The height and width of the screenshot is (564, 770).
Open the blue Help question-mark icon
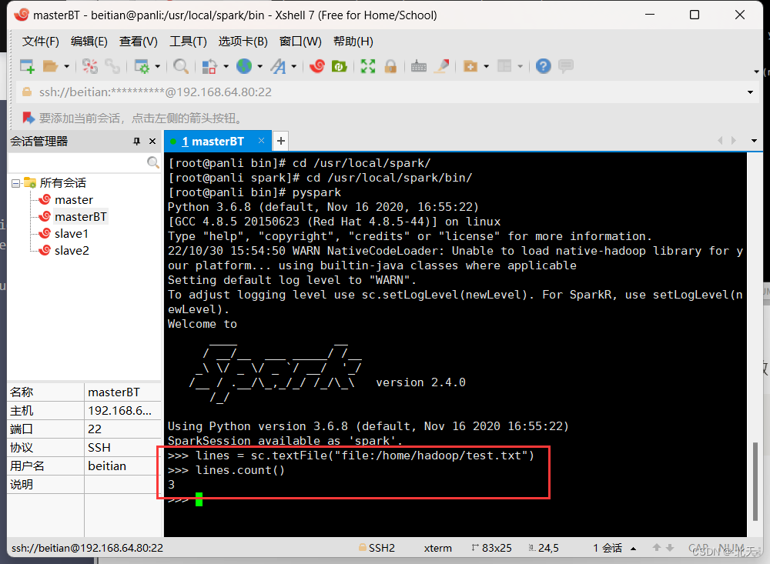[x=543, y=65]
